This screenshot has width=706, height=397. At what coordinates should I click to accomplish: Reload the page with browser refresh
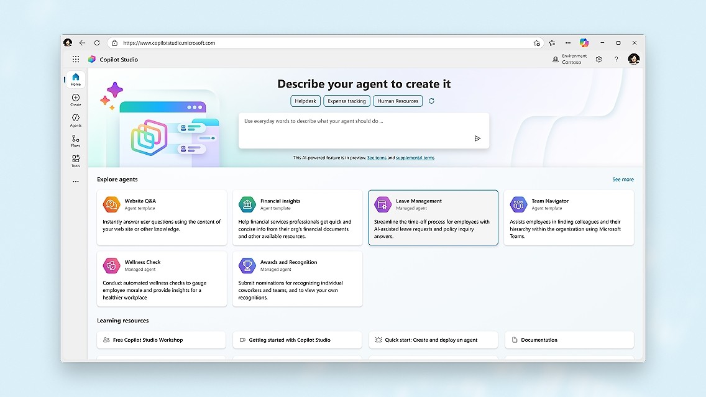coord(97,43)
